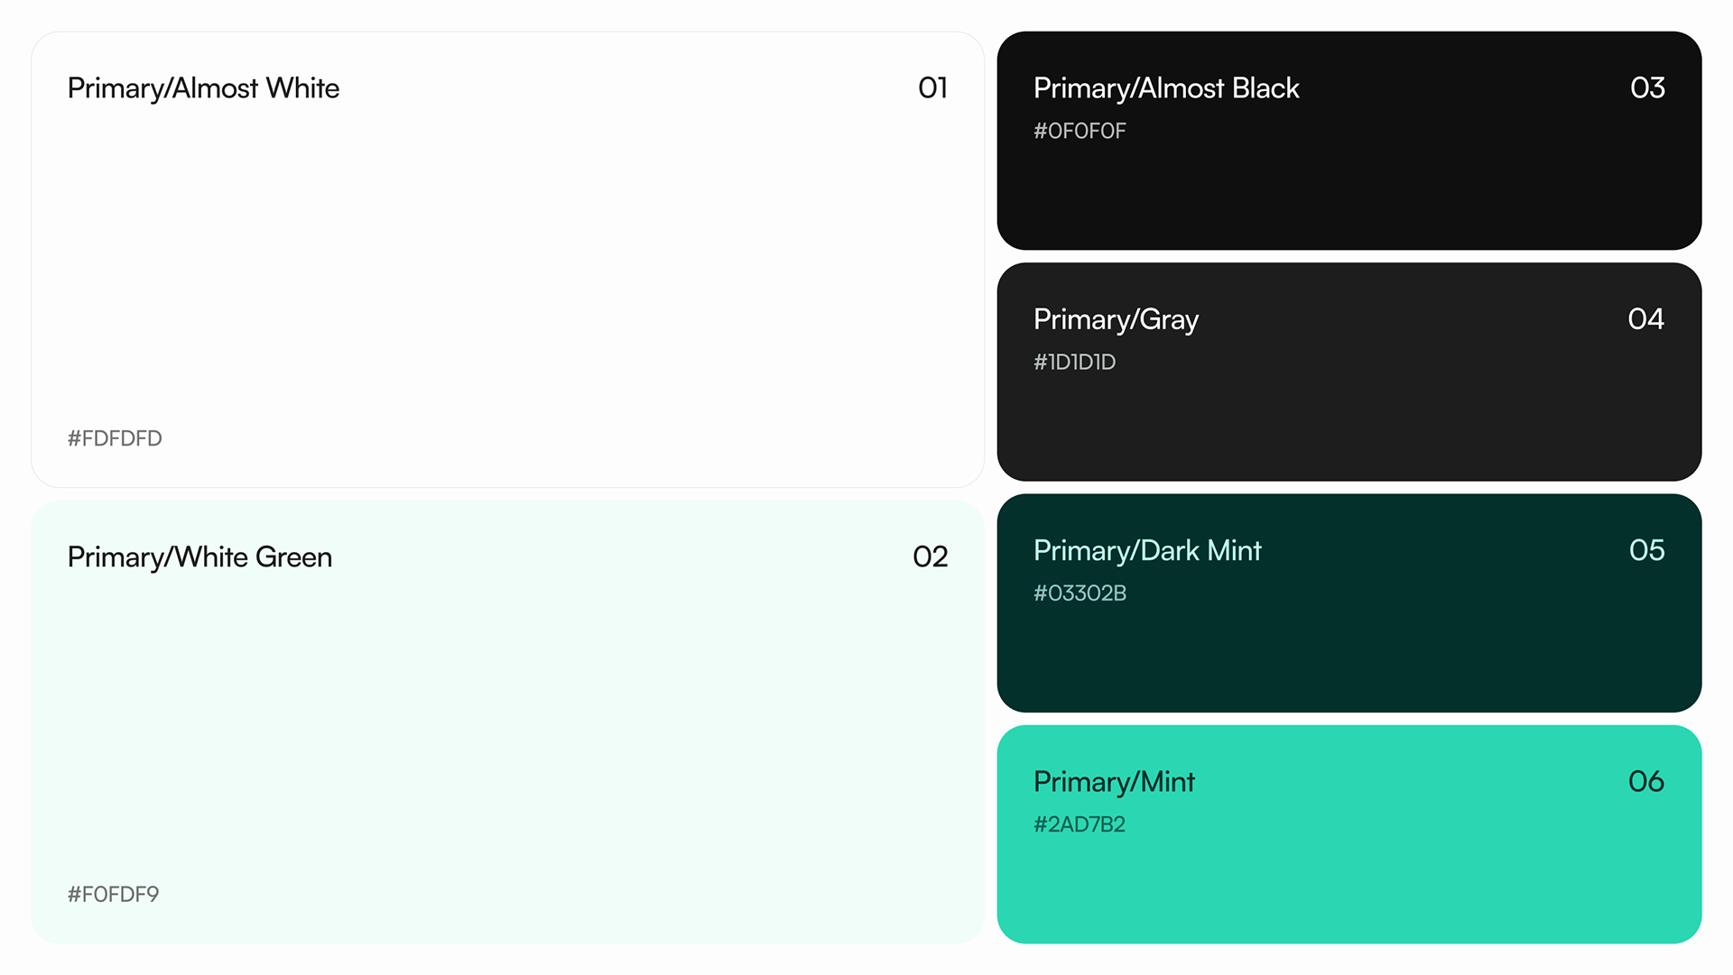Click the #F0FDF9 hex code label
This screenshot has height=975, width=1733.
coord(113,894)
